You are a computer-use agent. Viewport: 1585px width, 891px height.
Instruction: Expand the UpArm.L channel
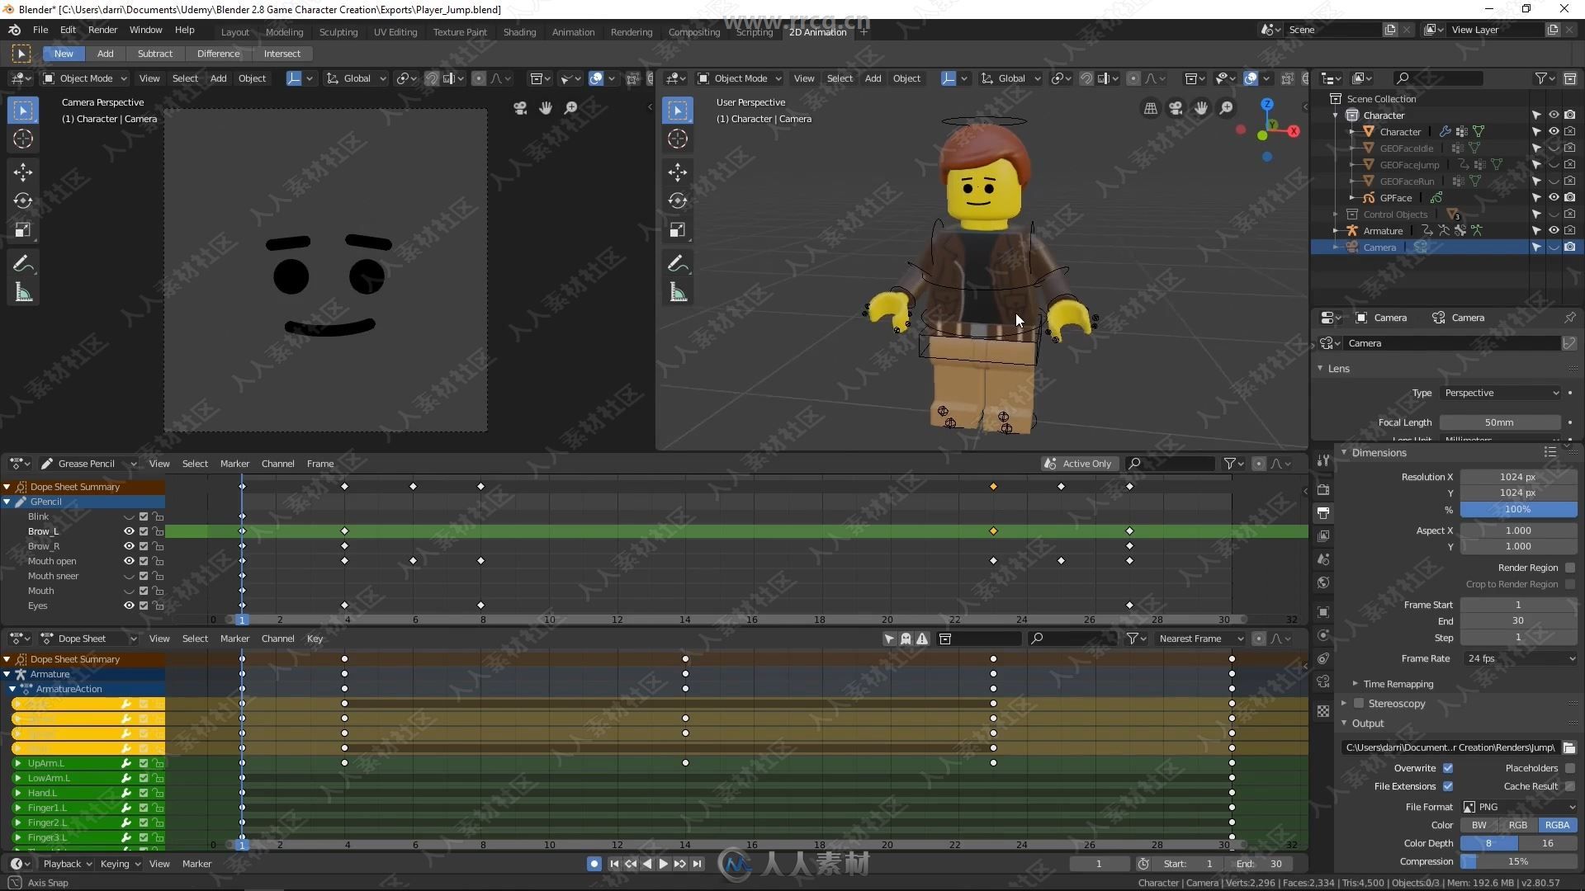pyautogui.click(x=17, y=763)
